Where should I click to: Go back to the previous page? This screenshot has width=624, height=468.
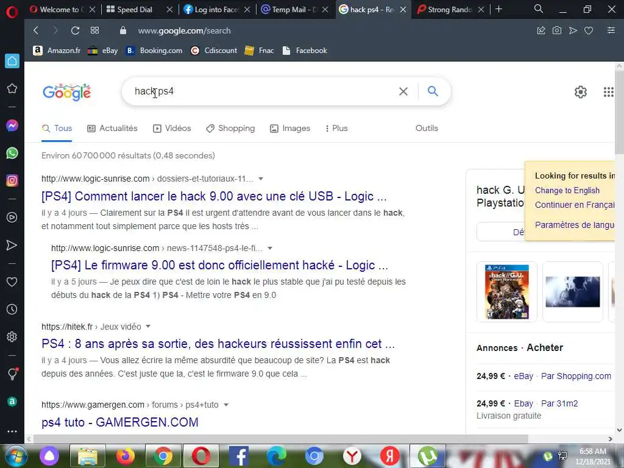coord(36,30)
